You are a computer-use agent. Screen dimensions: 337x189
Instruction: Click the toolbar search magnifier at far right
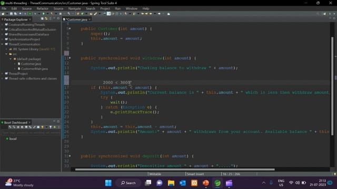click(318, 14)
